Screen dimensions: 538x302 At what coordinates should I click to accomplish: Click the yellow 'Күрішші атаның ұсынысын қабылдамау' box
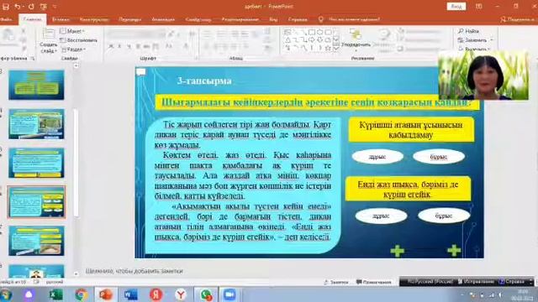pos(411,129)
